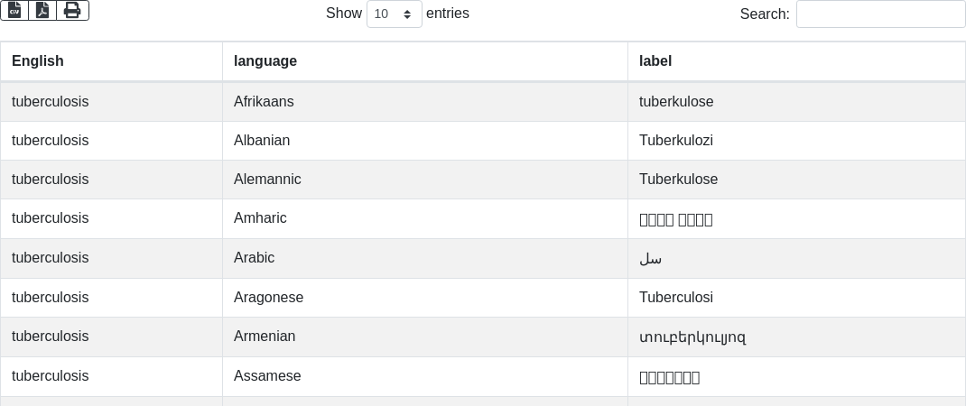Click the Arabic language cell
This screenshot has width=966, height=406.
(254, 258)
